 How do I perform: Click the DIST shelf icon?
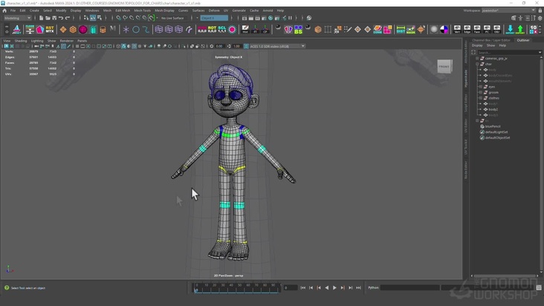[401, 30]
